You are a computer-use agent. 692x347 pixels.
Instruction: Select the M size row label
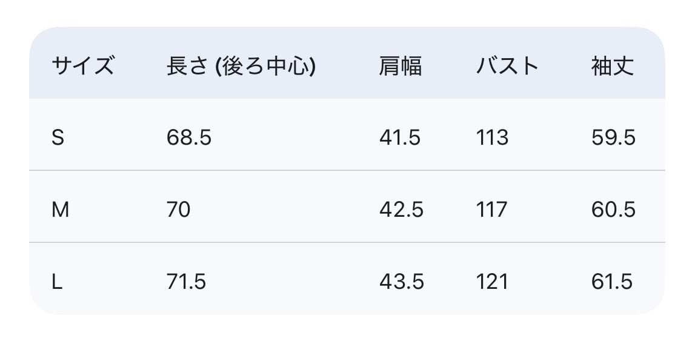coord(61,210)
